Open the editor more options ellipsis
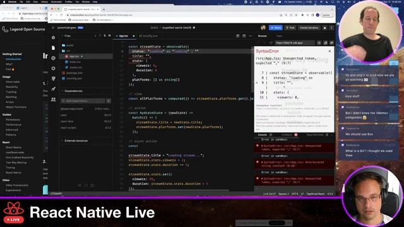 click(x=251, y=36)
